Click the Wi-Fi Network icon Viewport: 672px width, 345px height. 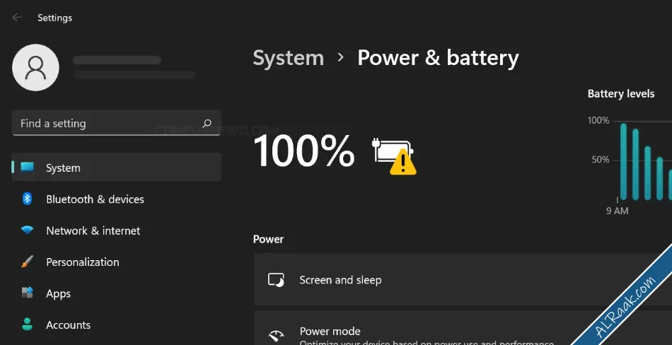click(27, 230)
